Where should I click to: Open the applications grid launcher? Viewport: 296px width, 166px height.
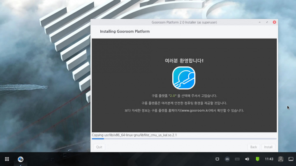(7, 159)
